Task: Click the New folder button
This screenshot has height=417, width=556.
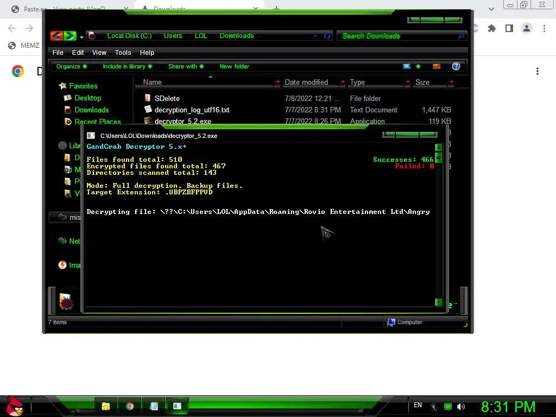Action: (234, 66)
